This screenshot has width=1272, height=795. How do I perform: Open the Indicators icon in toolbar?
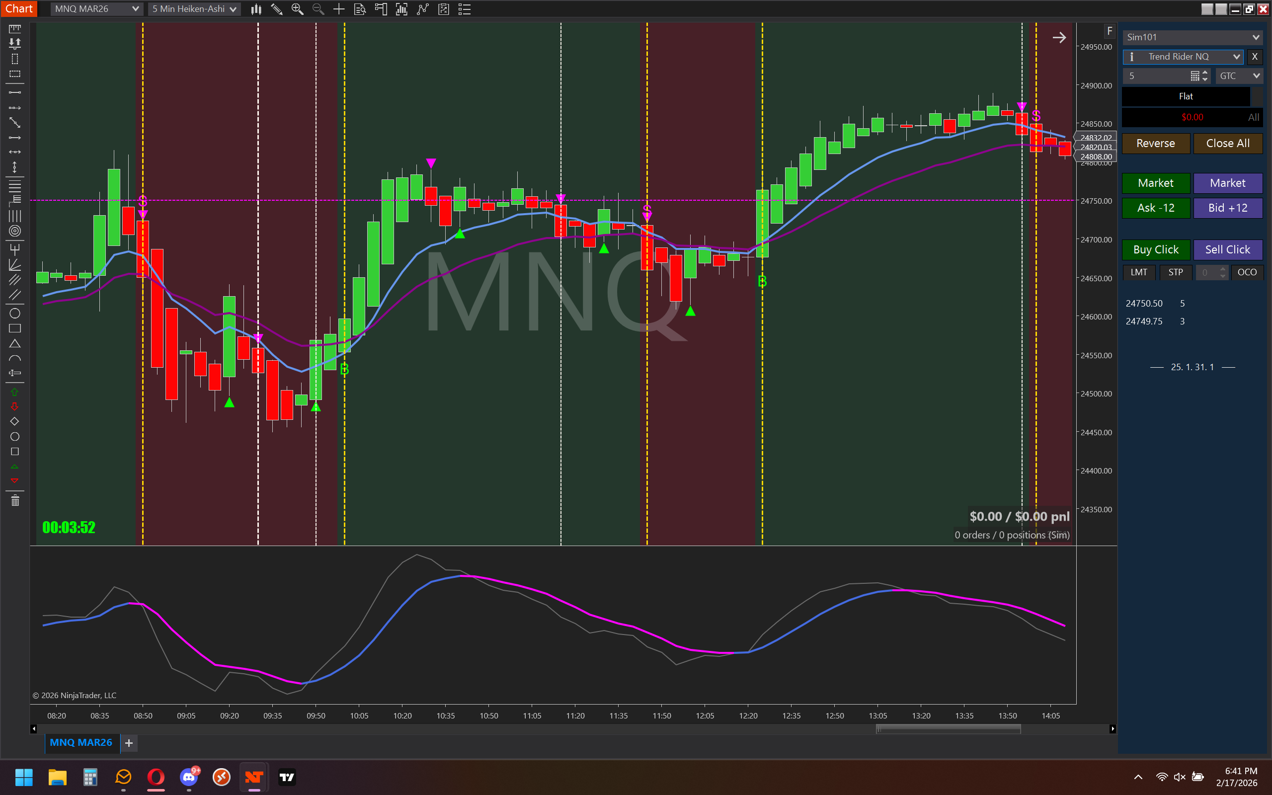pos(423,9)
